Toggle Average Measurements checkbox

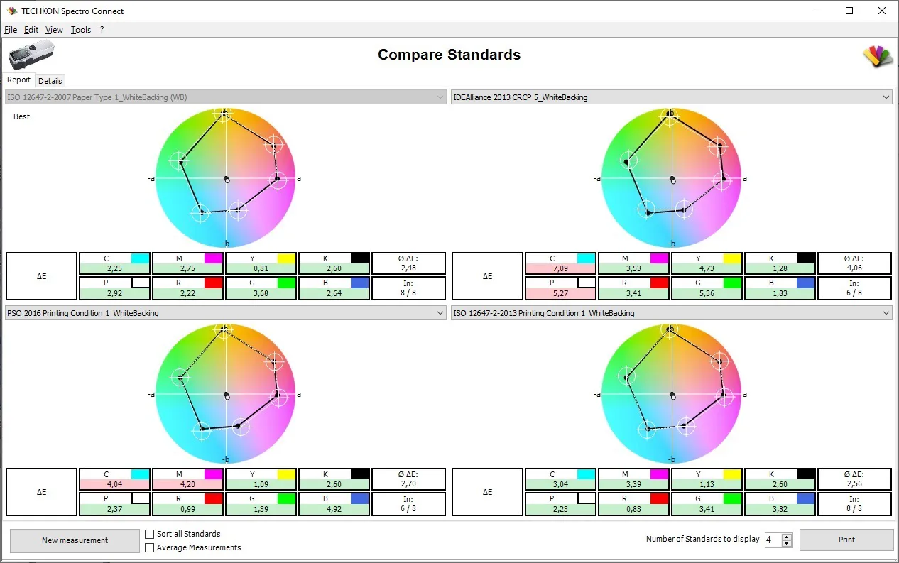[x=150, y=547]
